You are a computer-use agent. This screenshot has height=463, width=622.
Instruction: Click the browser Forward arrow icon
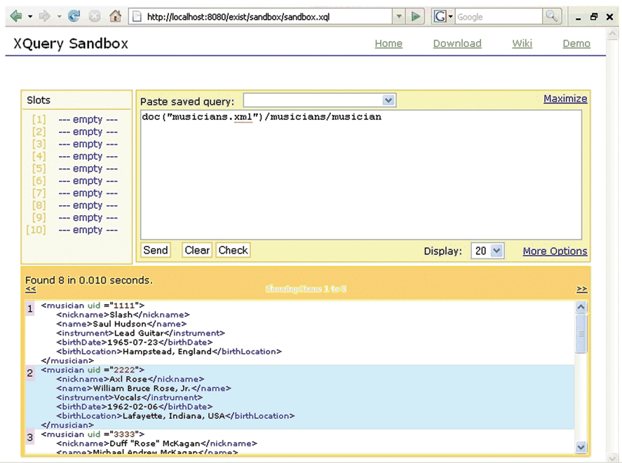(x=44, y=16)
